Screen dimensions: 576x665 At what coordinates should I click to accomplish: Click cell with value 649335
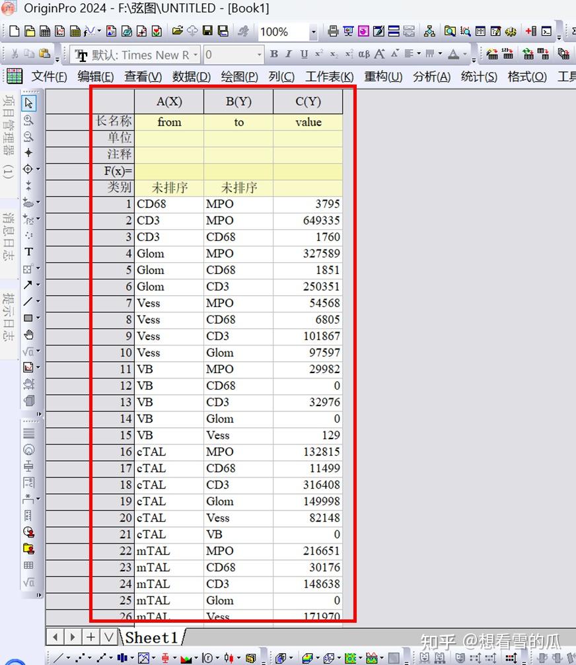pos(308,221)
